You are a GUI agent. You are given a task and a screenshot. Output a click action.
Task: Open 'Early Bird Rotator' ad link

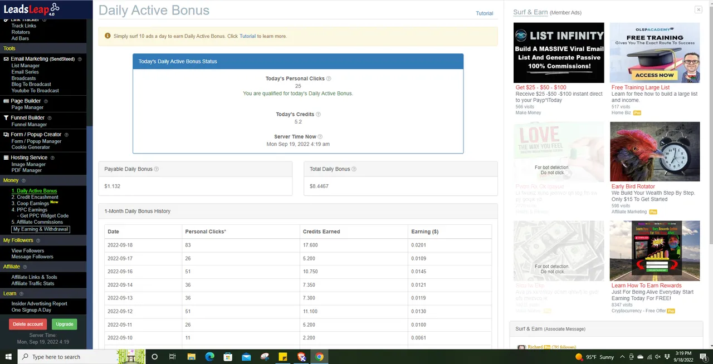[633, 186]
